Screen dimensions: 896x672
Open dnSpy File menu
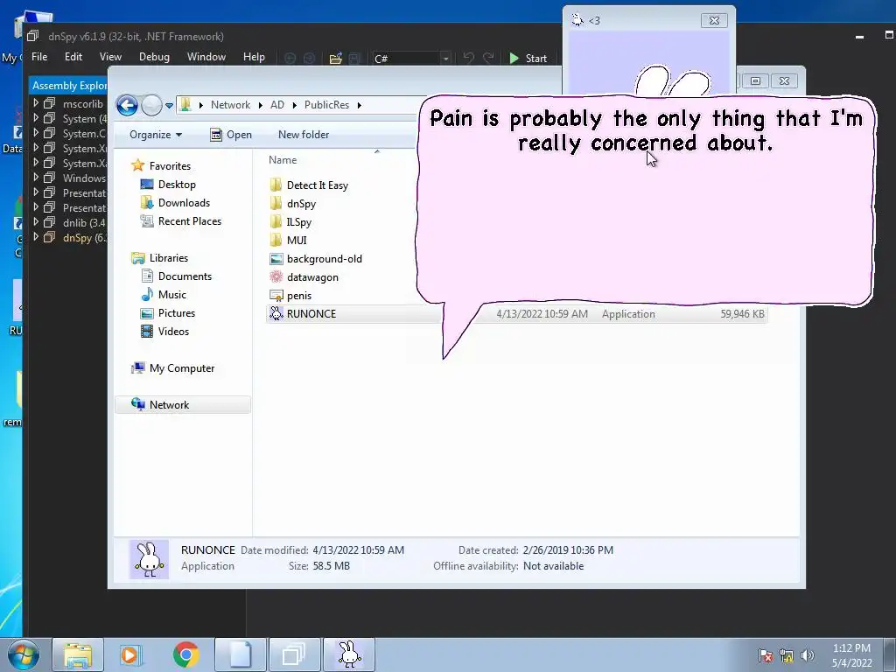point(39,57)
